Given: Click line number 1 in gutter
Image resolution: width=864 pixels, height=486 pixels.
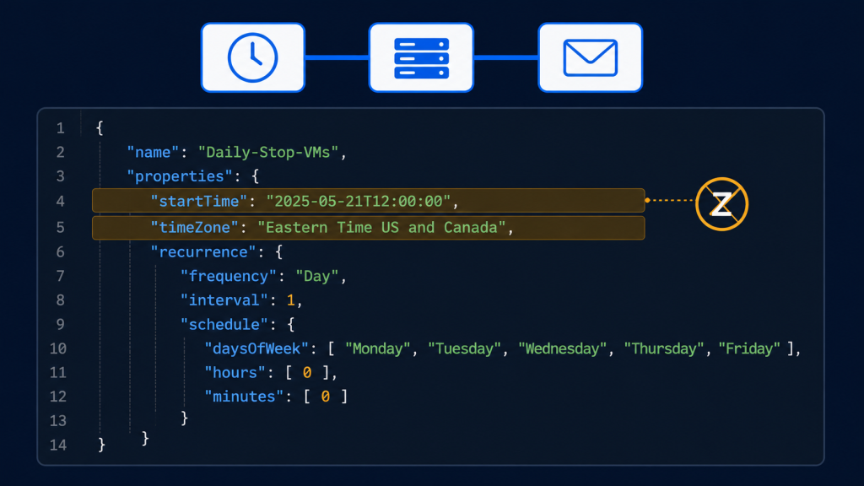Looking at the screenshot, I should [x=60, y=128].
